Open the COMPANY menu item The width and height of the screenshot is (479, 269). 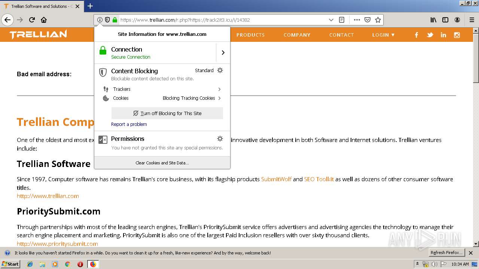coord(297,35)
